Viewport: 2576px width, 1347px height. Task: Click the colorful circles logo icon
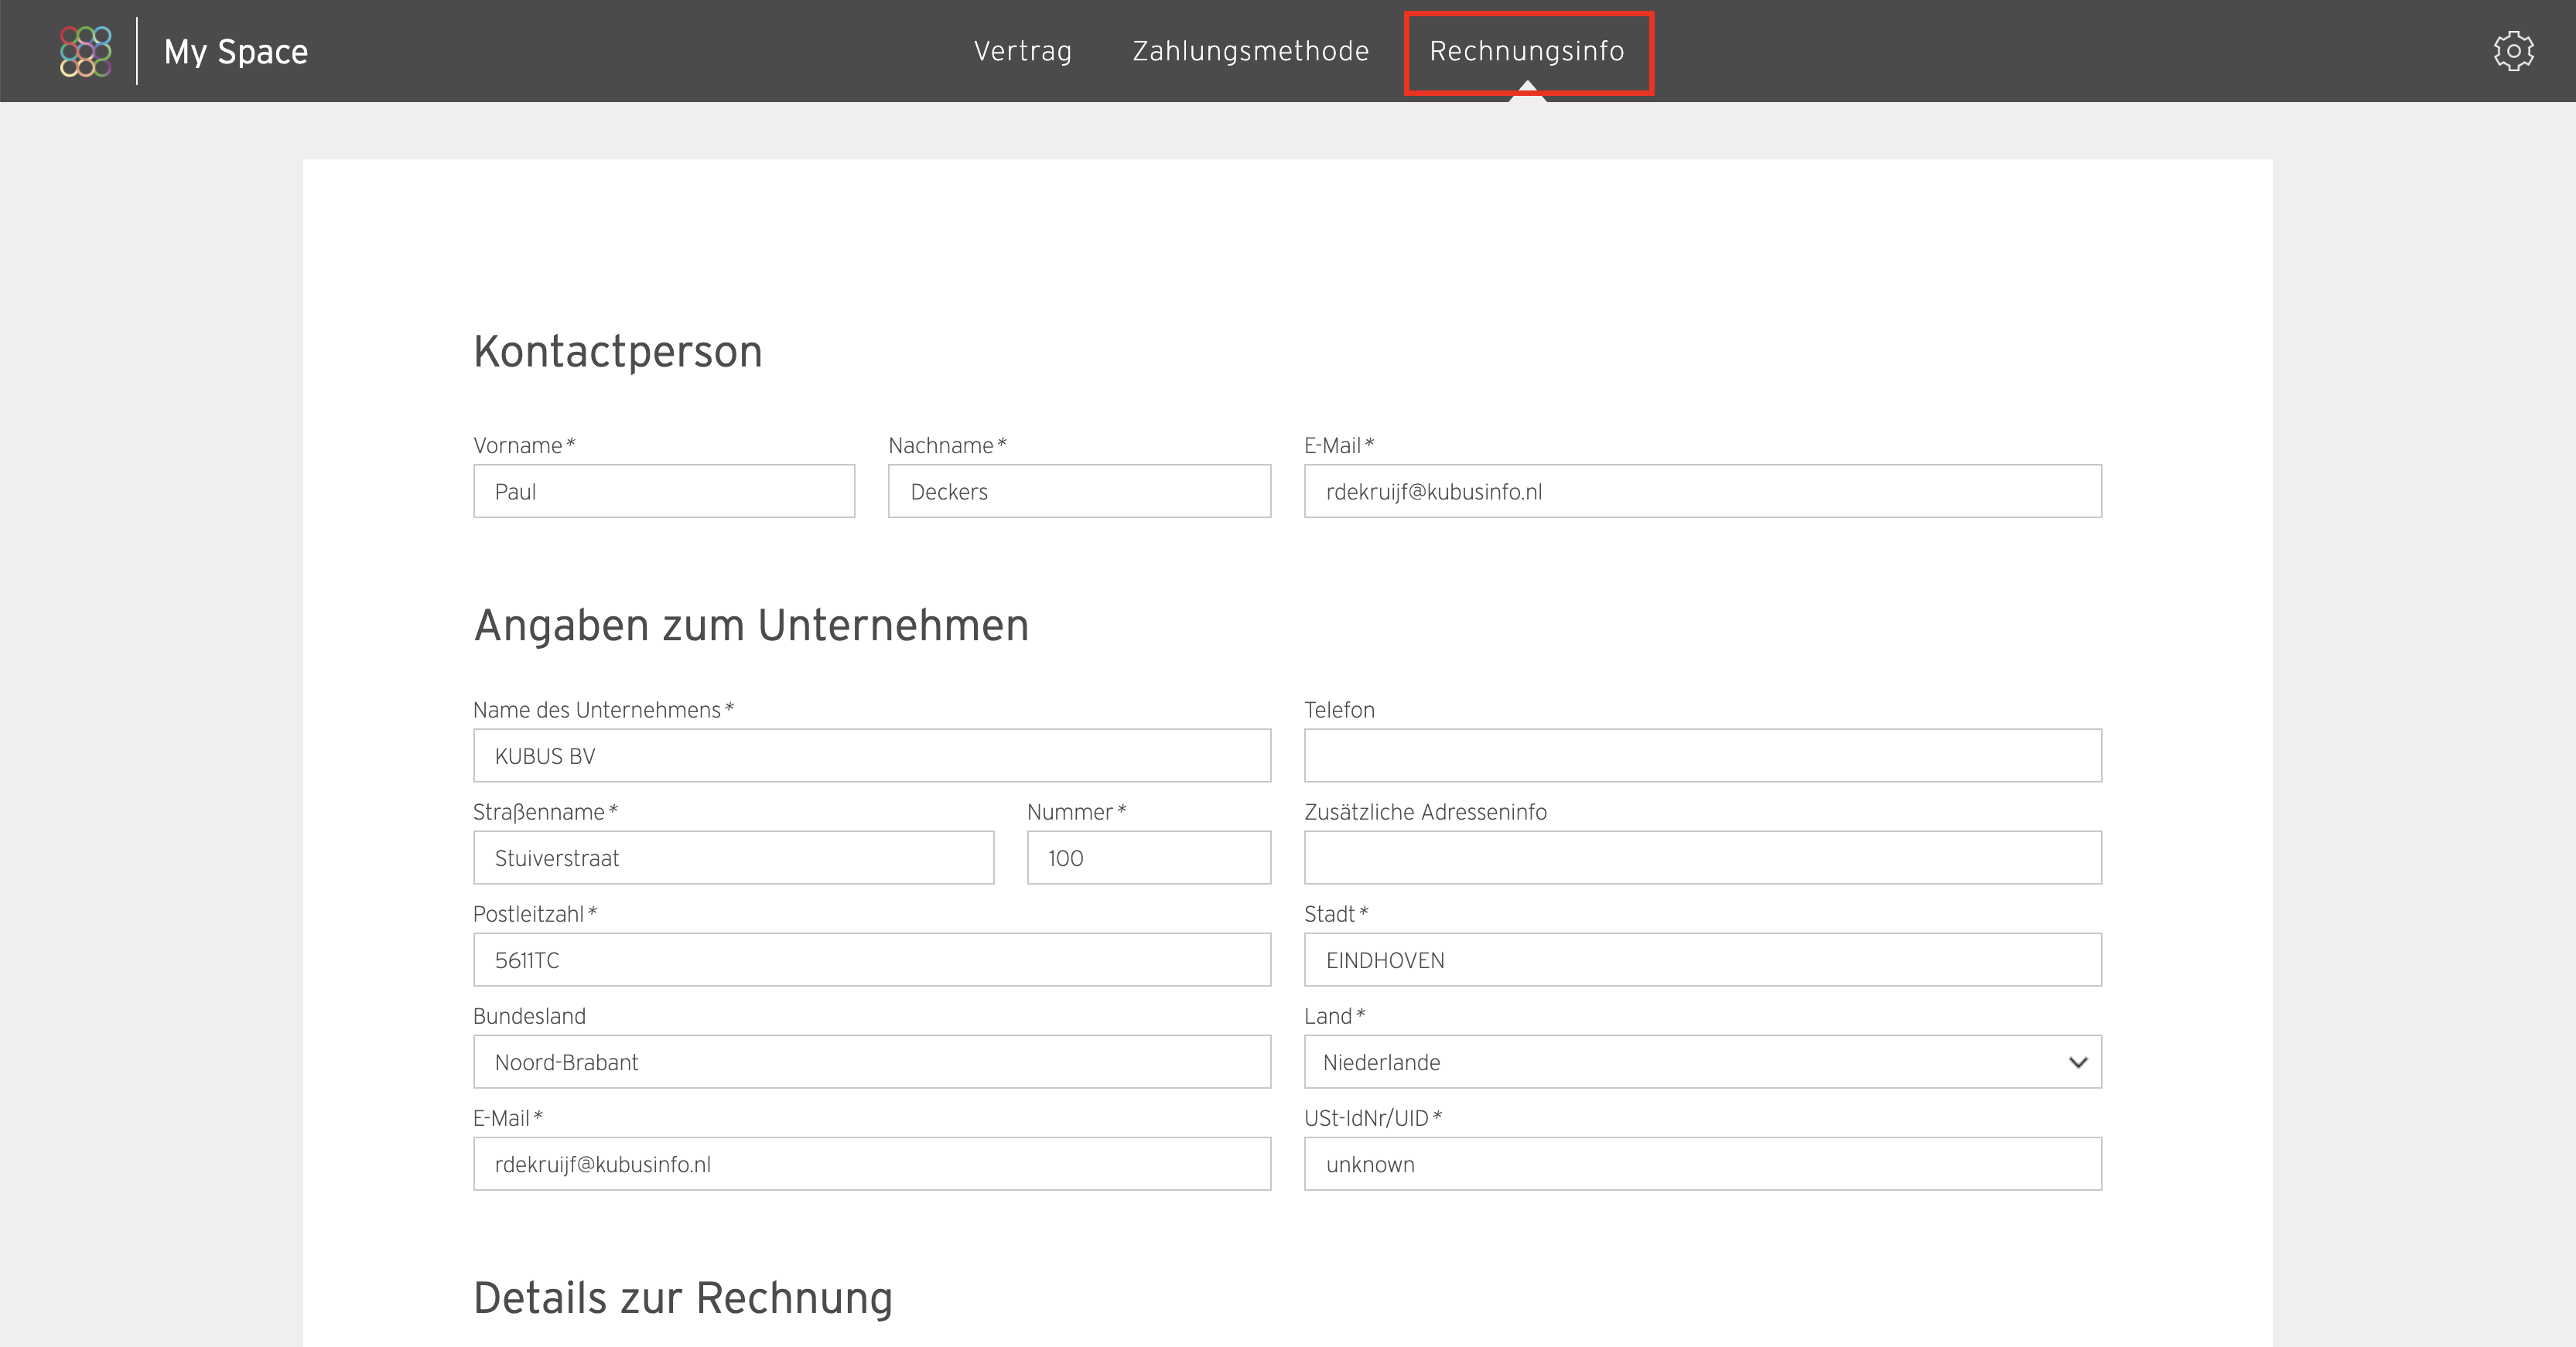point(85,51)
